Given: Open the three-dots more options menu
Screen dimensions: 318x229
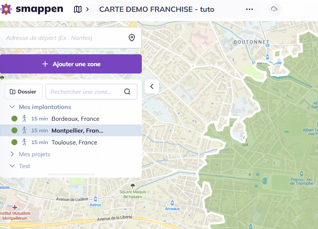Looking at the screenshot, I should click(x=250, y=9).
